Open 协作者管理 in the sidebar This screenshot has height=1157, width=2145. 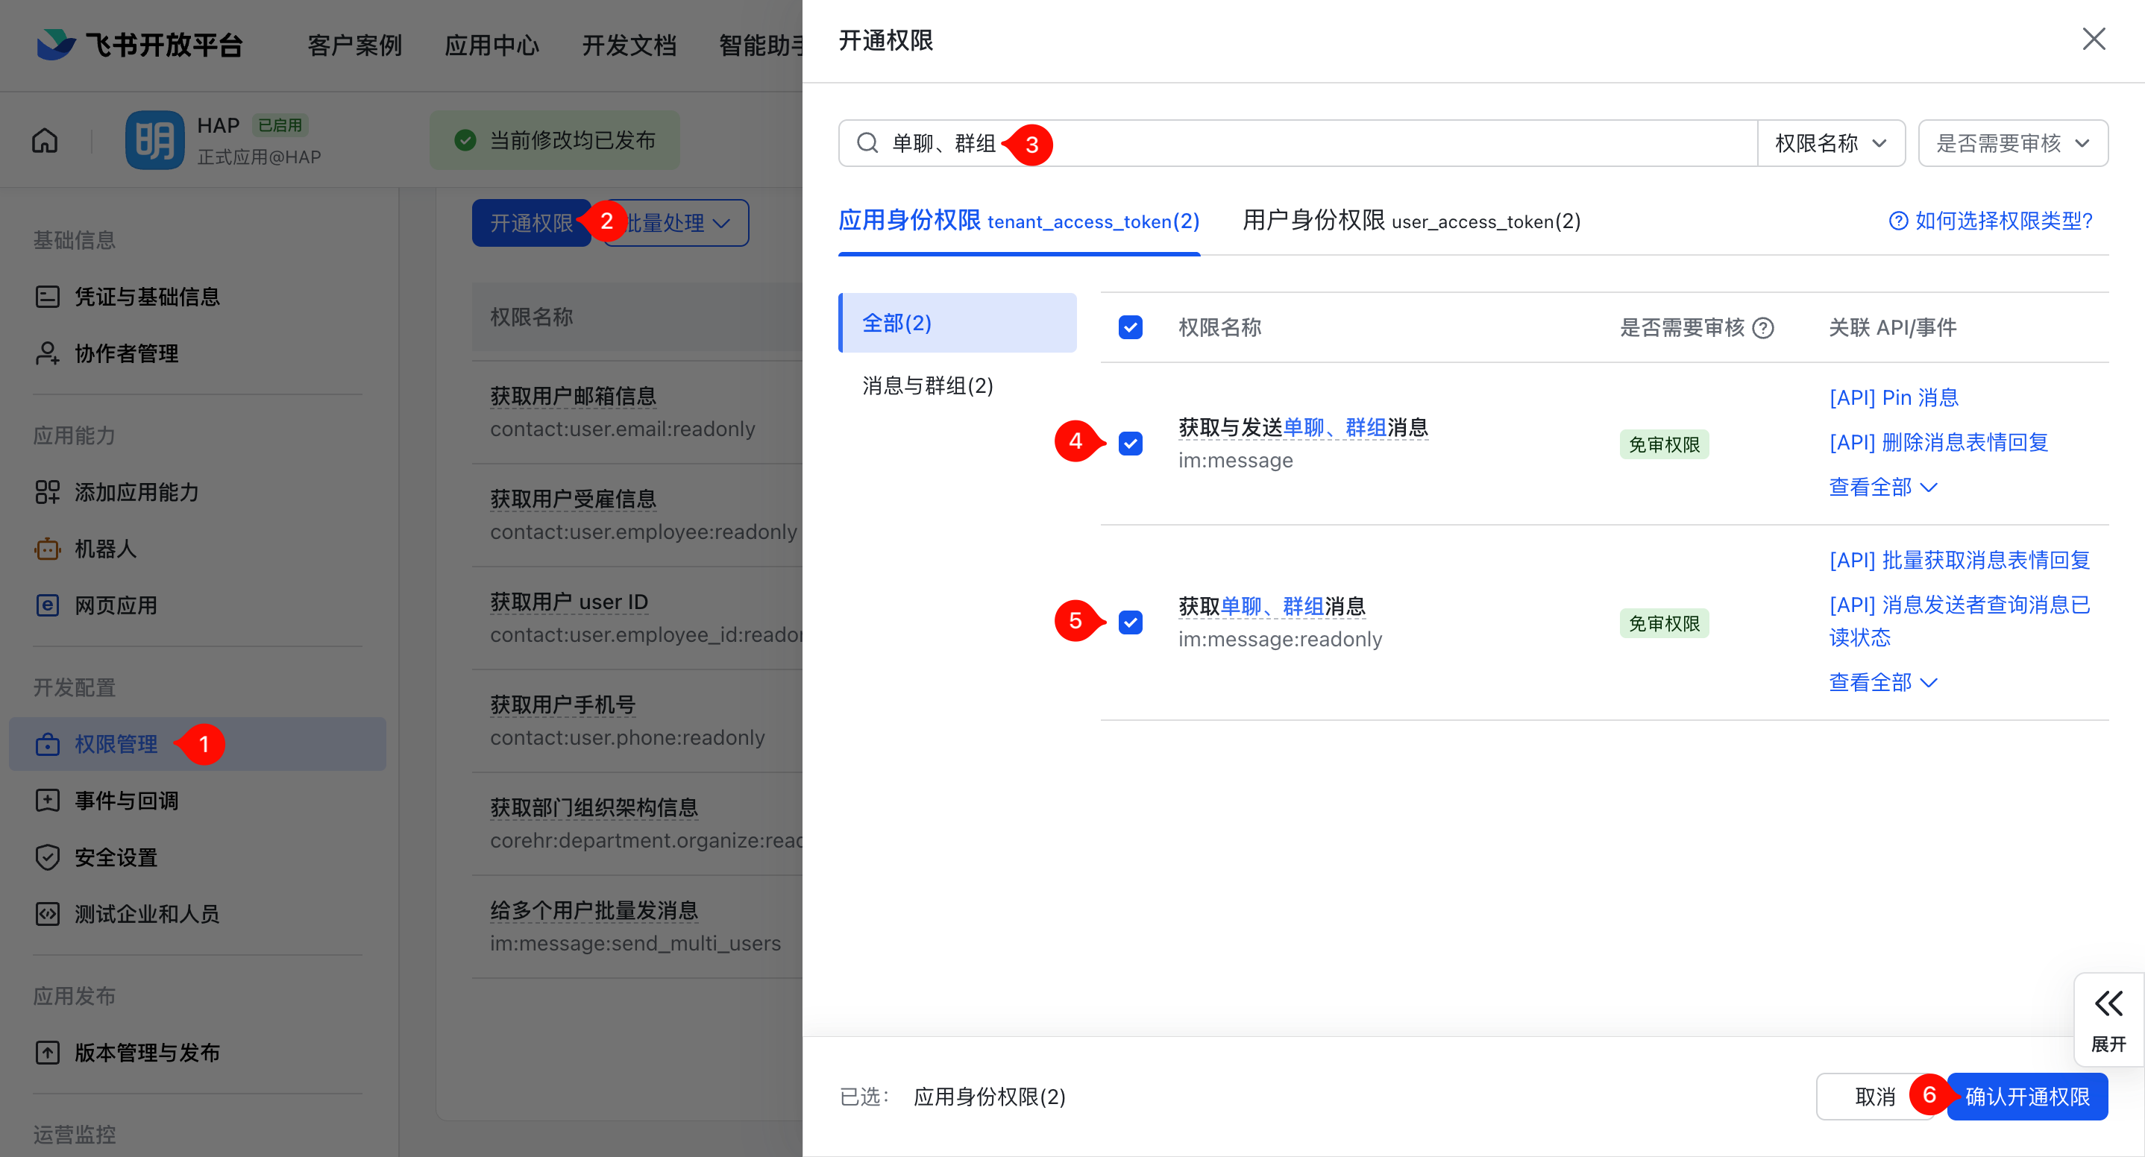coord(127,354)
